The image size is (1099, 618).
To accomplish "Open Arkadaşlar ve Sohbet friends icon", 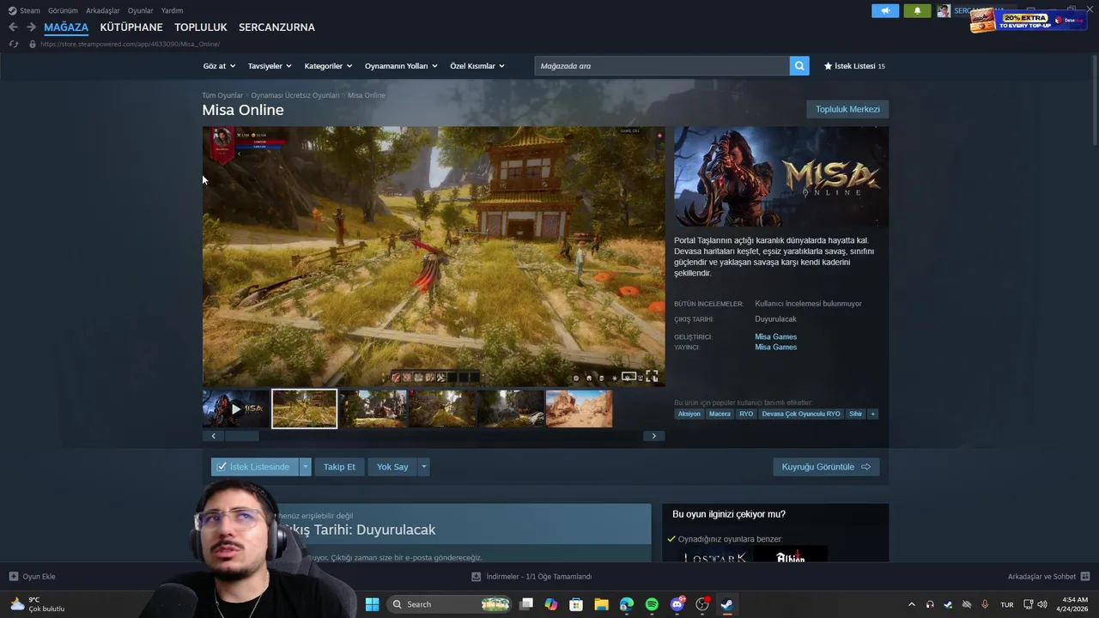I will pos(1085,577).
